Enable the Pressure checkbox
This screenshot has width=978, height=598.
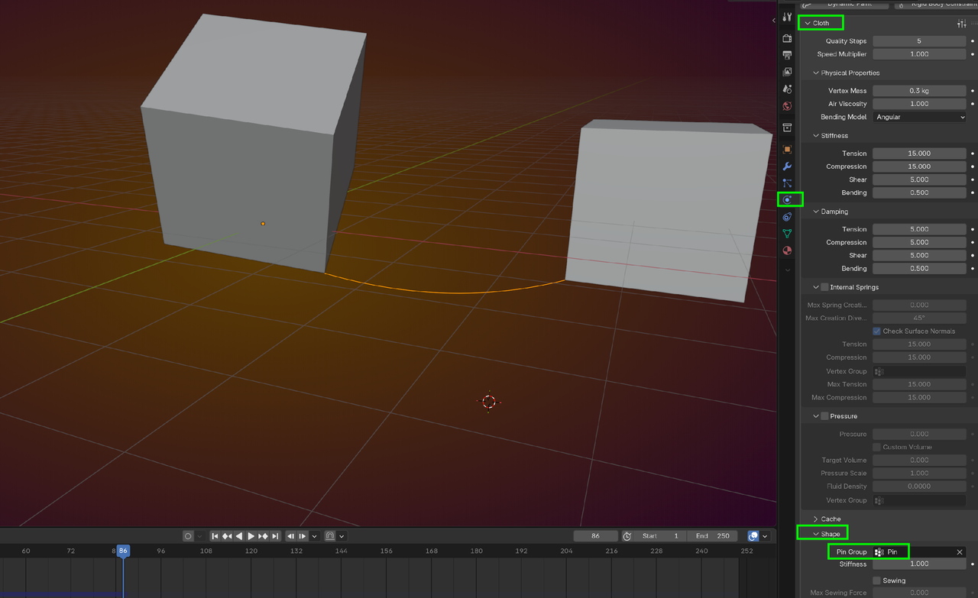[x=824, y=416]
